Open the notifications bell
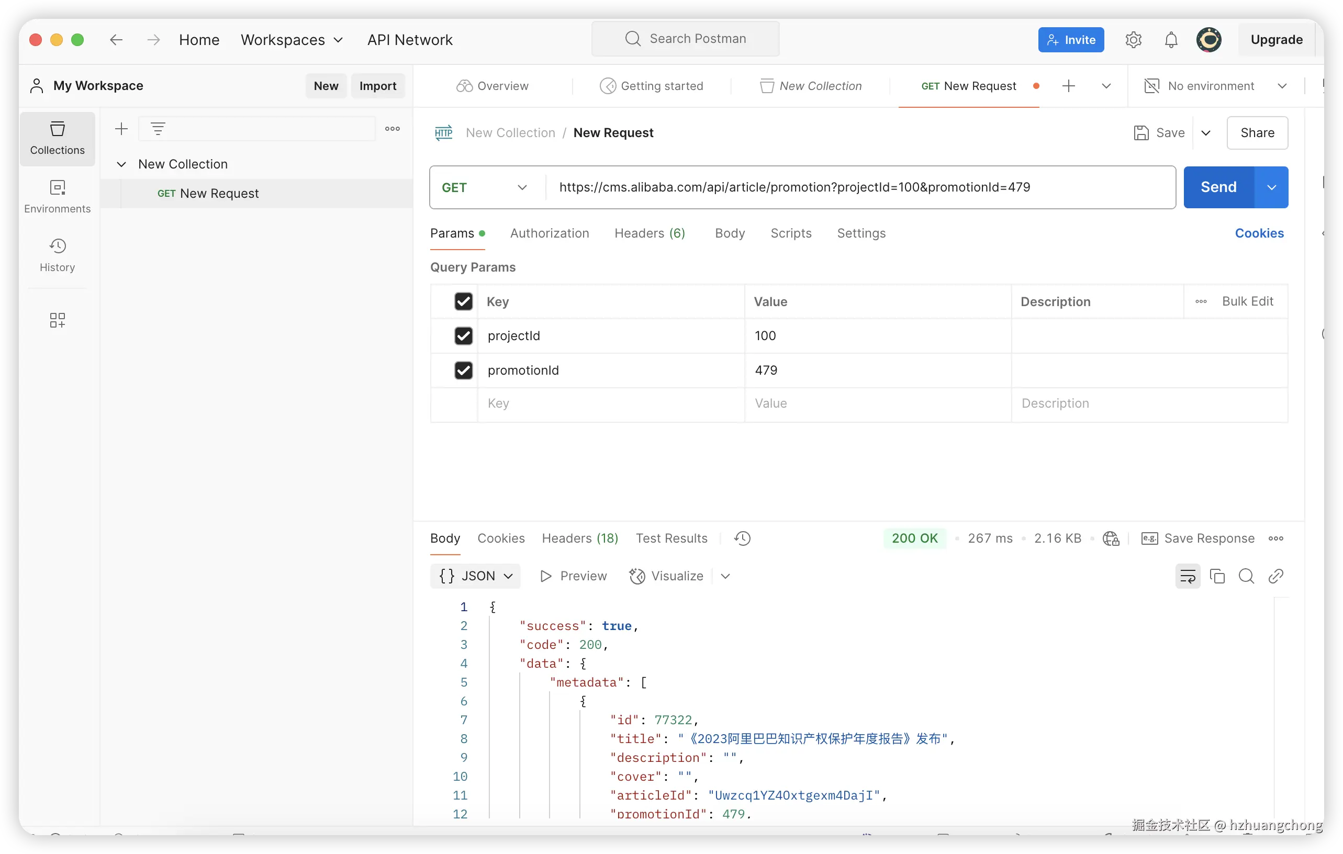1343x854 pixels. click(x=1171, y=40)
